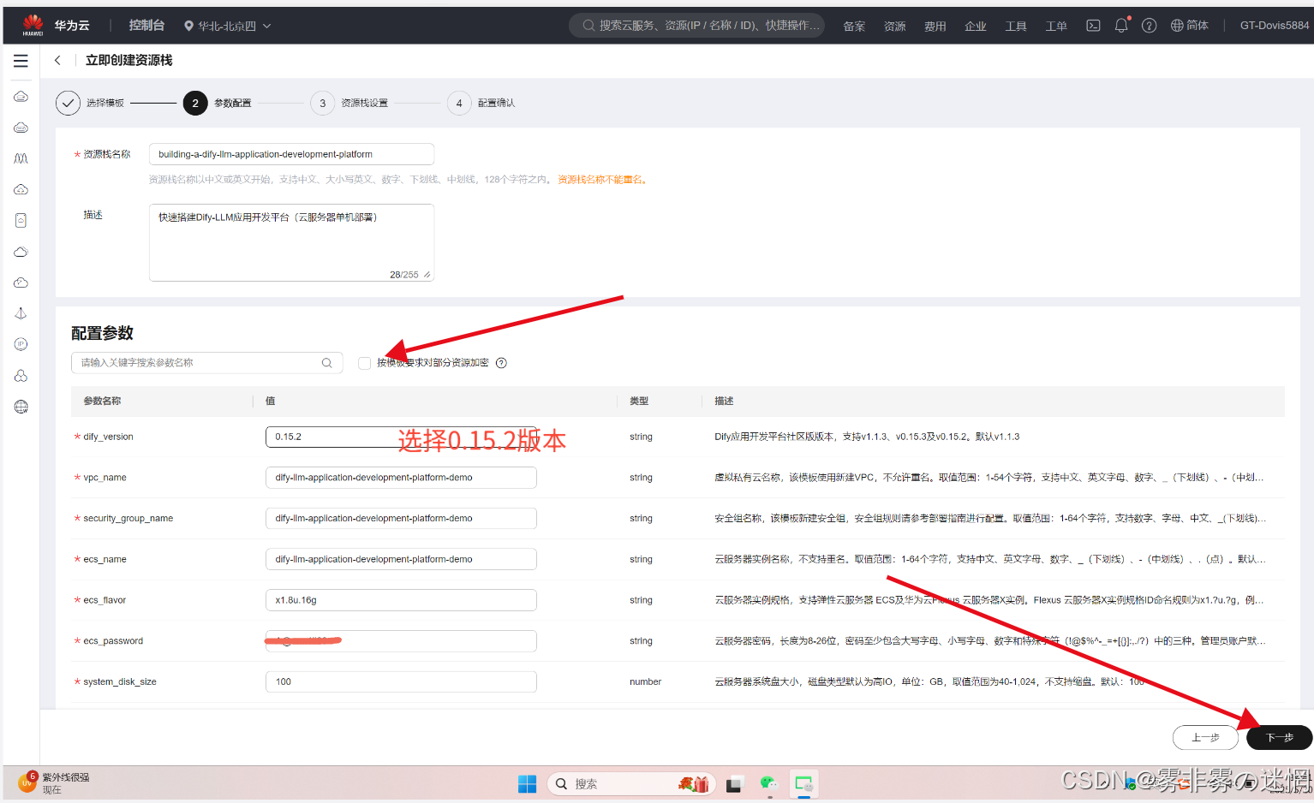Click the 参数名称 column header
Screen dimensions: 1314x803
pyautogui.click(x=102, y=401)
